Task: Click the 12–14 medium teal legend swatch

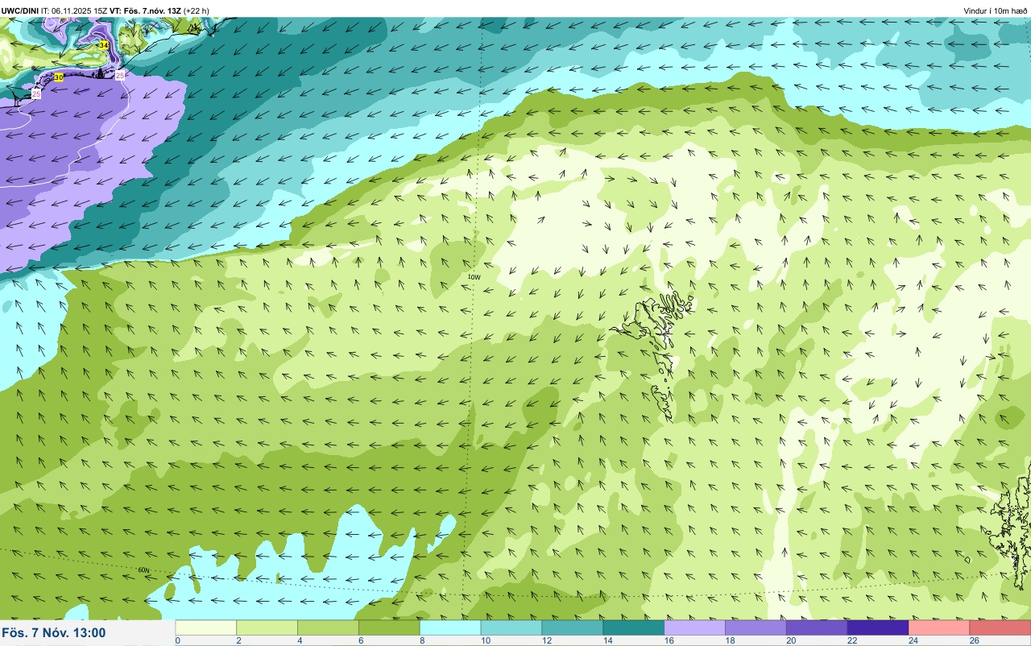Action: [573, 627]
